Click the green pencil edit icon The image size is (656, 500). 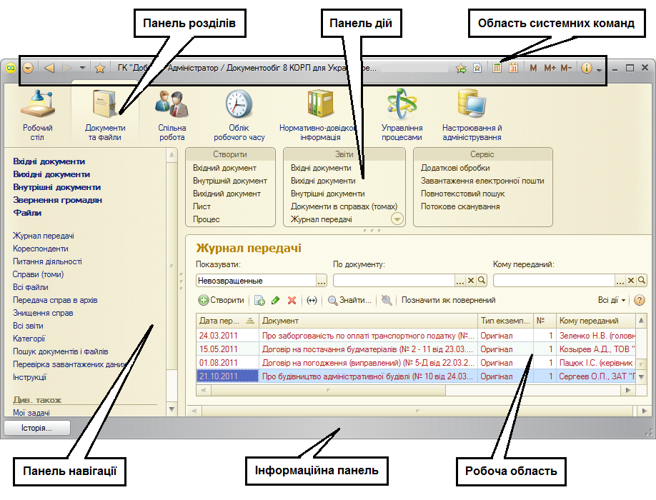pos(276,300)
